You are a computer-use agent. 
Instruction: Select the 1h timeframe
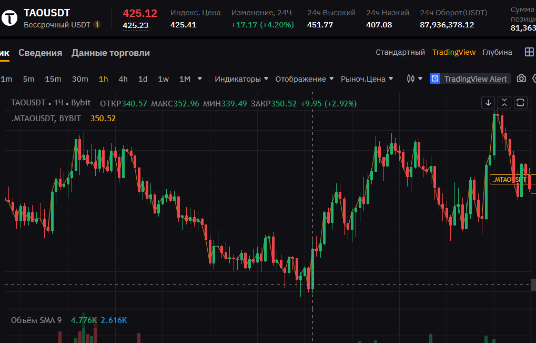[x=103, y=79]
